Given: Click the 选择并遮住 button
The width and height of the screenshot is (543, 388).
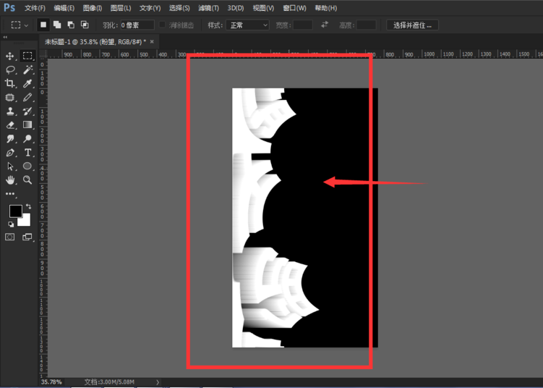Looking at the screenshot, I should click(x=412, y=25).
